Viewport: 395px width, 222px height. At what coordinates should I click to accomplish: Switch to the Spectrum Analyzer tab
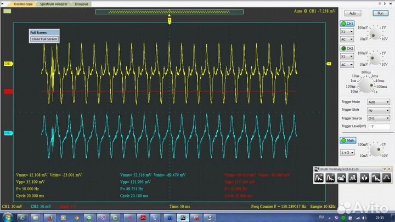tap(54, 3)
